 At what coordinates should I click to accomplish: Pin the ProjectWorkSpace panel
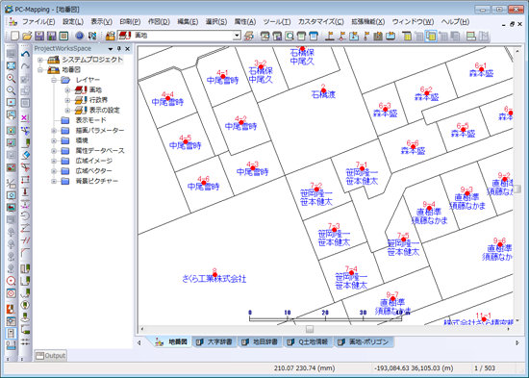click(x=119, y=49)
